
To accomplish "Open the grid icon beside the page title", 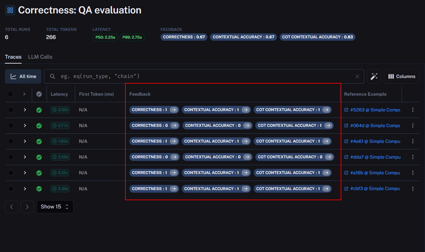I will (x=10, y=10).
